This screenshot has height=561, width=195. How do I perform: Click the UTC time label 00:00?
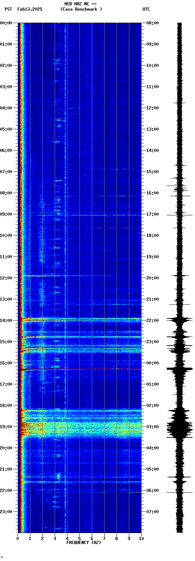[153, 363]
